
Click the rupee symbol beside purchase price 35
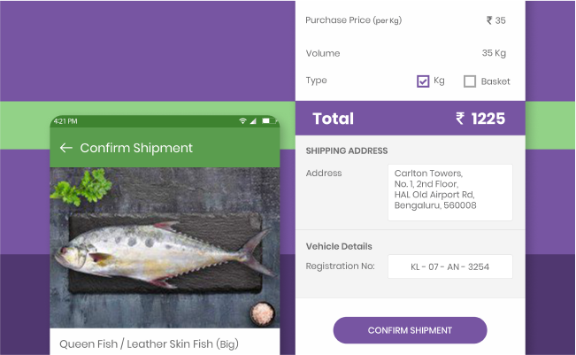click(489, 20)
